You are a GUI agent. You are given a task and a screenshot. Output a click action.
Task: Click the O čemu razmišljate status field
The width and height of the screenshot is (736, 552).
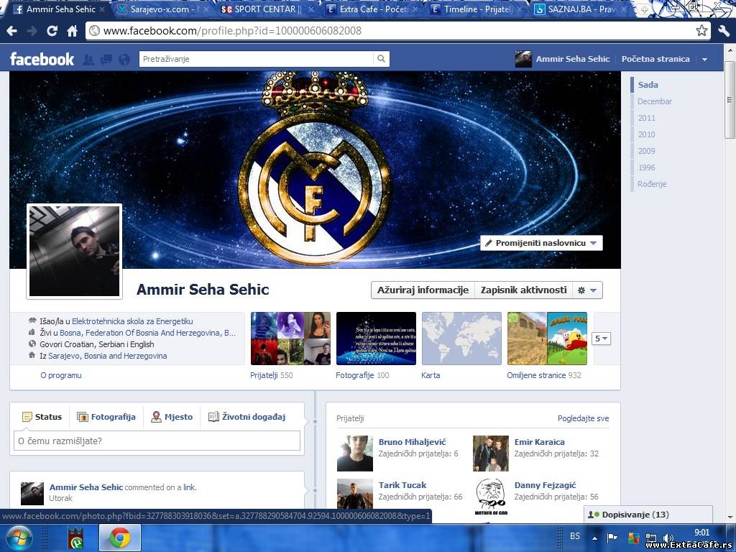tap(157, 441)
